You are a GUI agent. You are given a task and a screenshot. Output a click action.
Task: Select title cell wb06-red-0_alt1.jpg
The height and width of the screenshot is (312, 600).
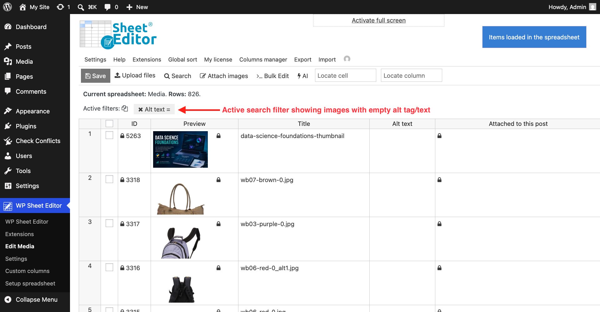click(x=304, y=283)
